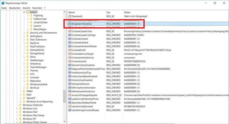Click the IsWindowsHelloActive value icon
Screen dimensions: 229x124
[70, 92]
